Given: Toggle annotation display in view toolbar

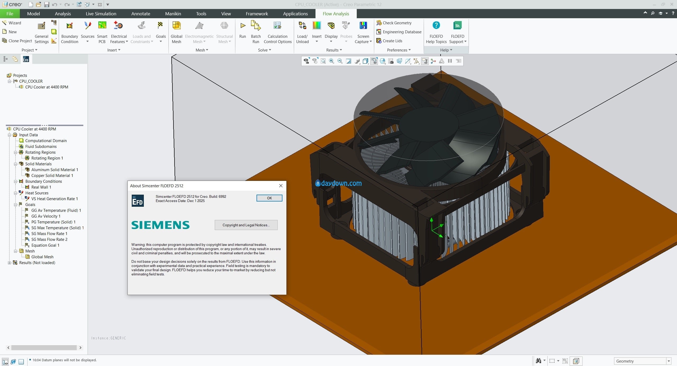Looking at the screenshot, I should click(x=425, y=61).
